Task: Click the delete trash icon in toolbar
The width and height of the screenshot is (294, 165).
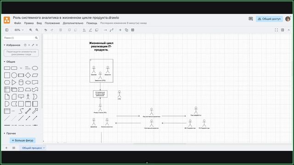Action: pos(61,30)
